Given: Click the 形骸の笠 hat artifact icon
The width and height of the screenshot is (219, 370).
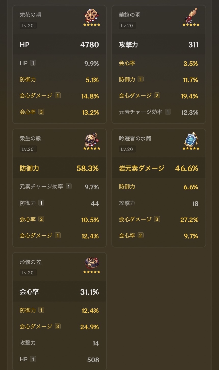Looking at the screenshot, I should click(x=92, y=263).
